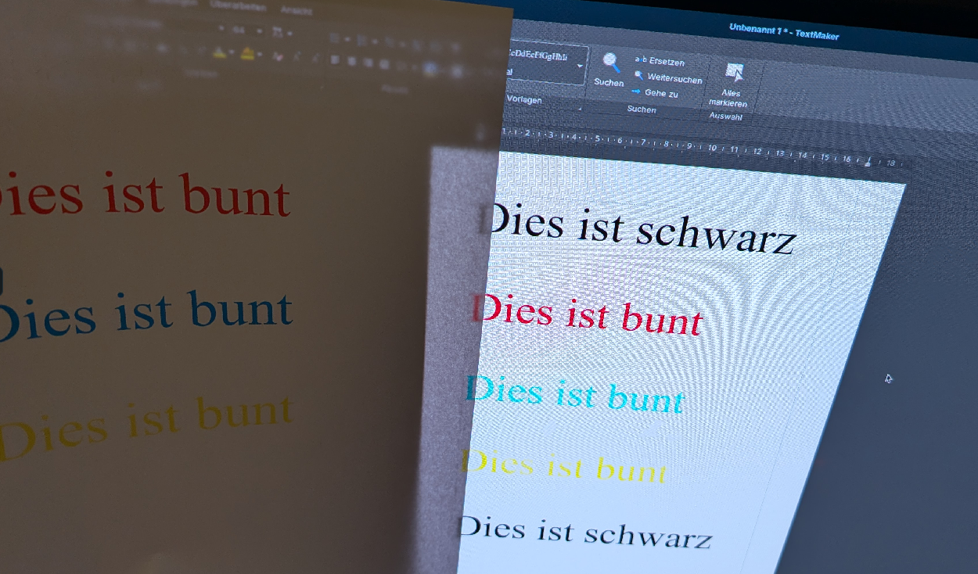Open Suchen with the magnifier icon
The height and width of the screenshot is (574, 978).
click(609, 70)
